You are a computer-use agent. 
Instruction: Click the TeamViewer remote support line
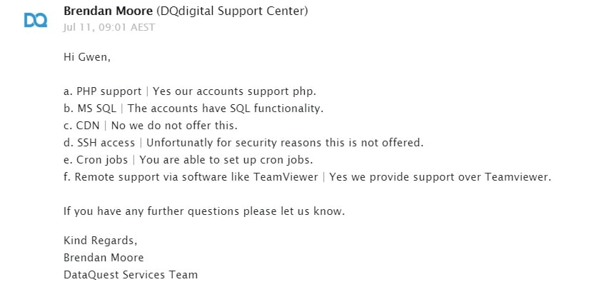click(308, 177)
